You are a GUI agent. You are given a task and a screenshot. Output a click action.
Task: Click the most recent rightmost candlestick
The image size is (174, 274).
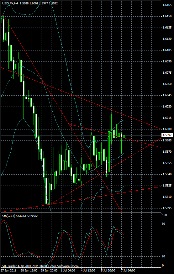(x=124, y=137)
